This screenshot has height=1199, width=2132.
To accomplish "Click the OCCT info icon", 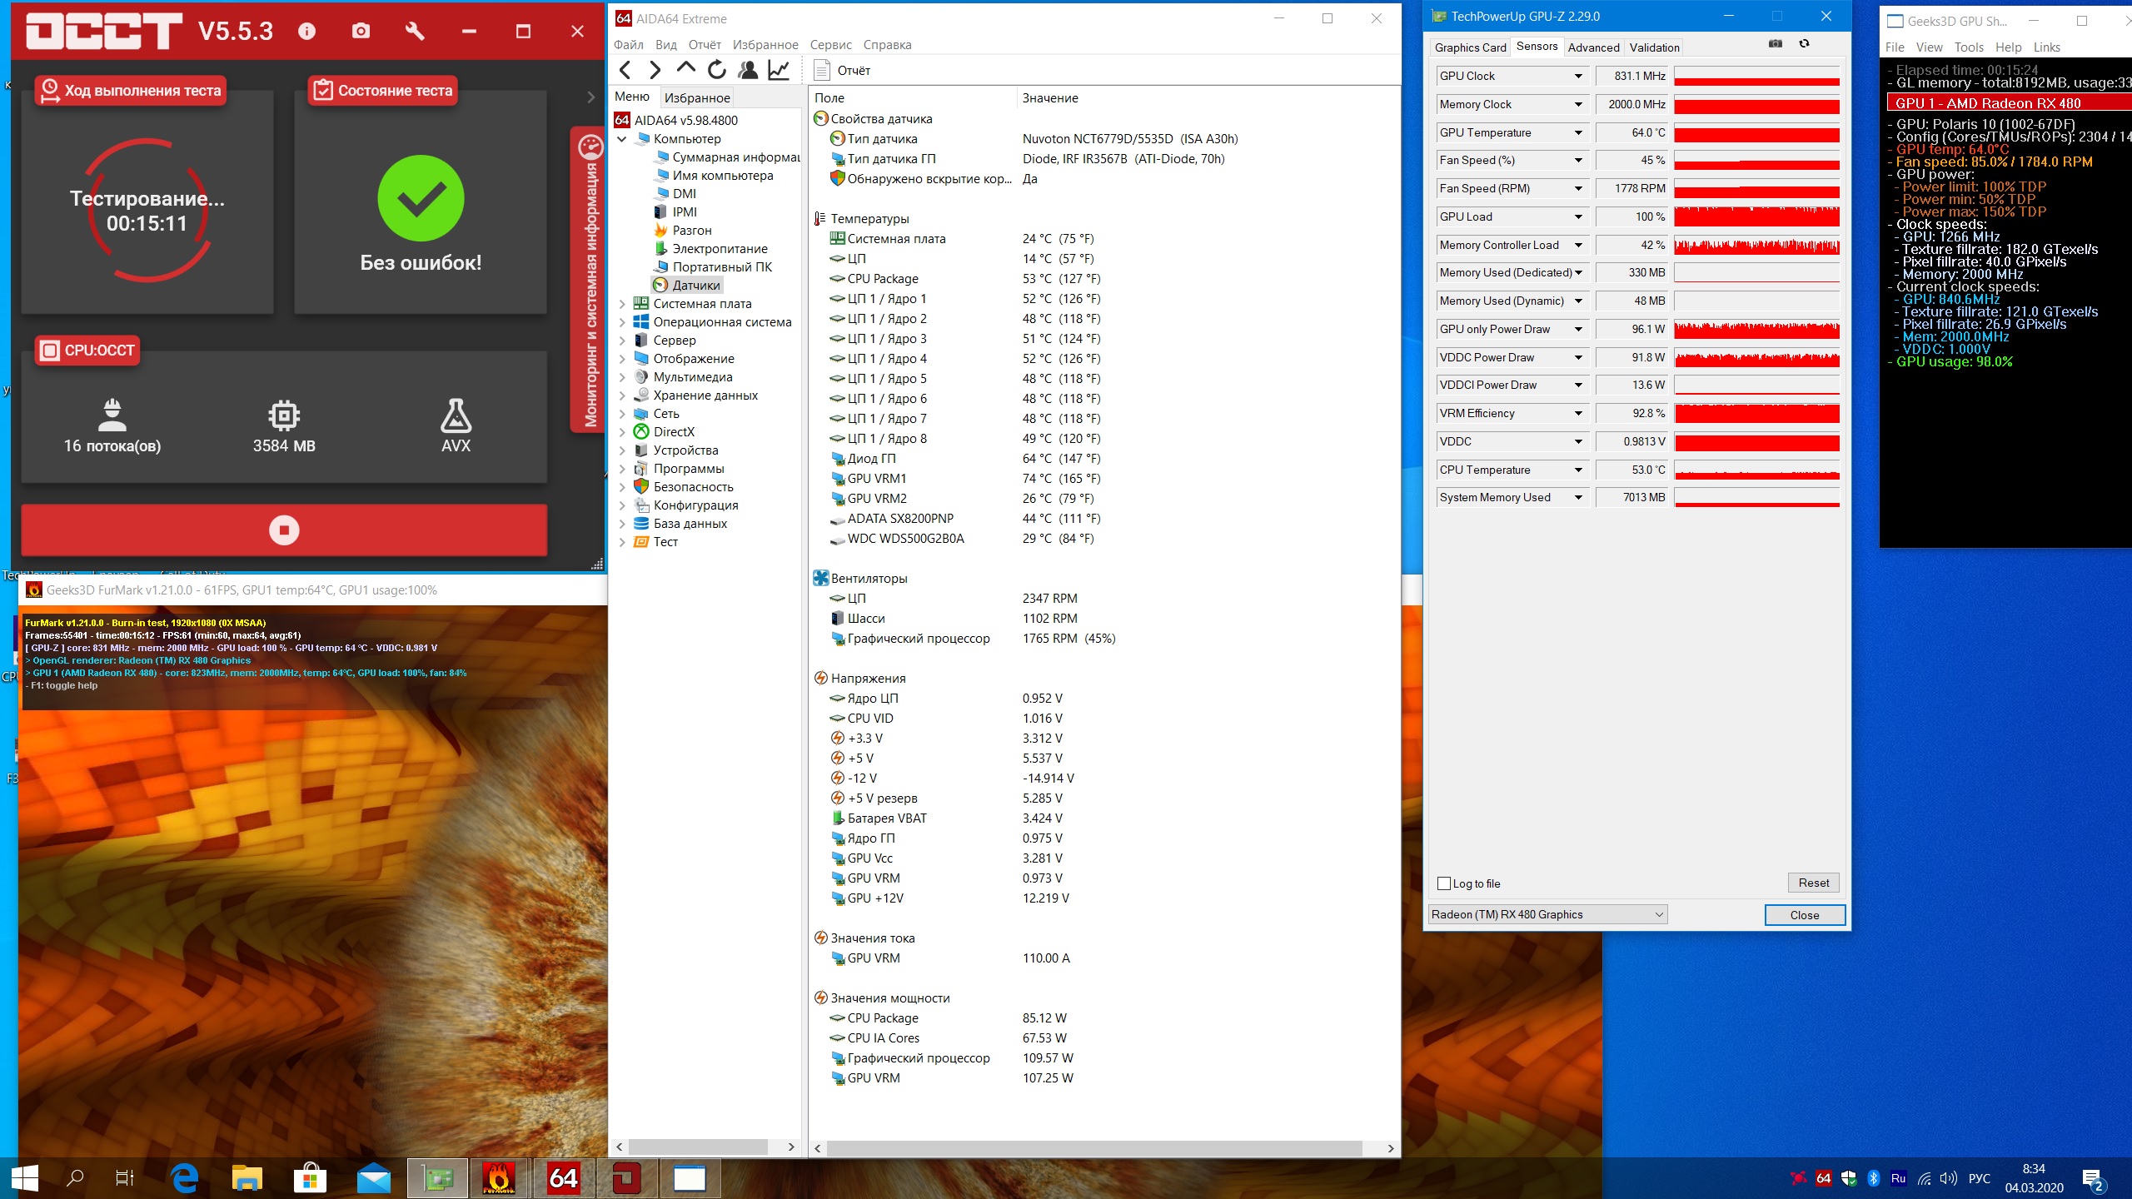I will [x=307, y=32].
